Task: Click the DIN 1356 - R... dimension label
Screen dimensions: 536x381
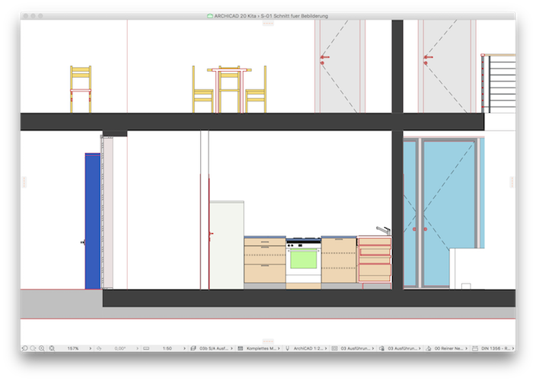Action: click(496, 348)
